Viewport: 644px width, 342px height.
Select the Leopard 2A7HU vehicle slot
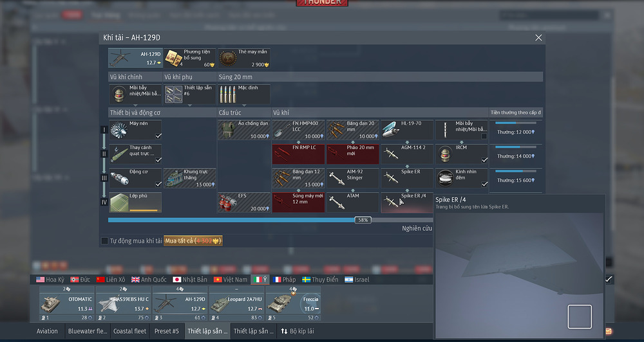237,304
